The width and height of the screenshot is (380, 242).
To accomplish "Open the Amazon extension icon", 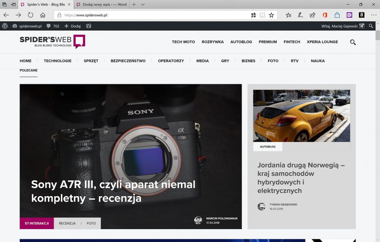I will (362, 15).
